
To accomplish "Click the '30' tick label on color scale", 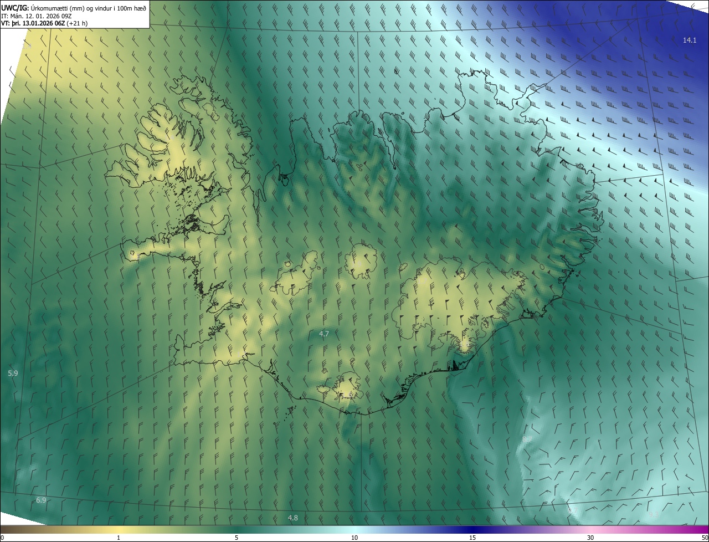I will 590,538.
